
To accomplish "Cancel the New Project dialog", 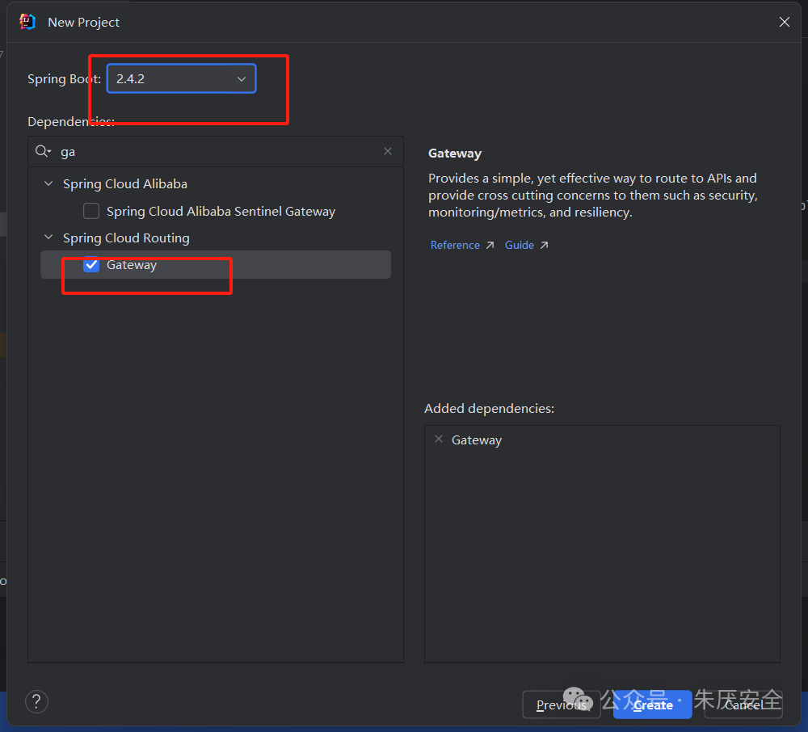I will point(743,705).
